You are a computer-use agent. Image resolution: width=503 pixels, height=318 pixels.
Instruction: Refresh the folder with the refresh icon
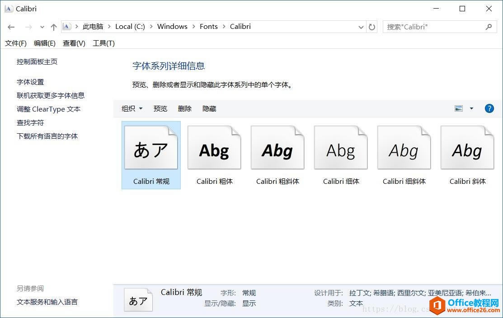point(372,27)
